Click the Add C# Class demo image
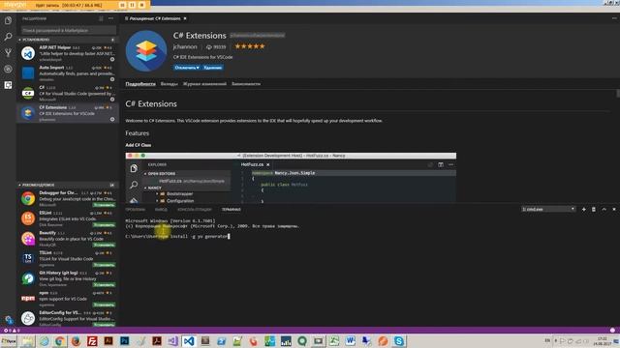 pos(291,178)
